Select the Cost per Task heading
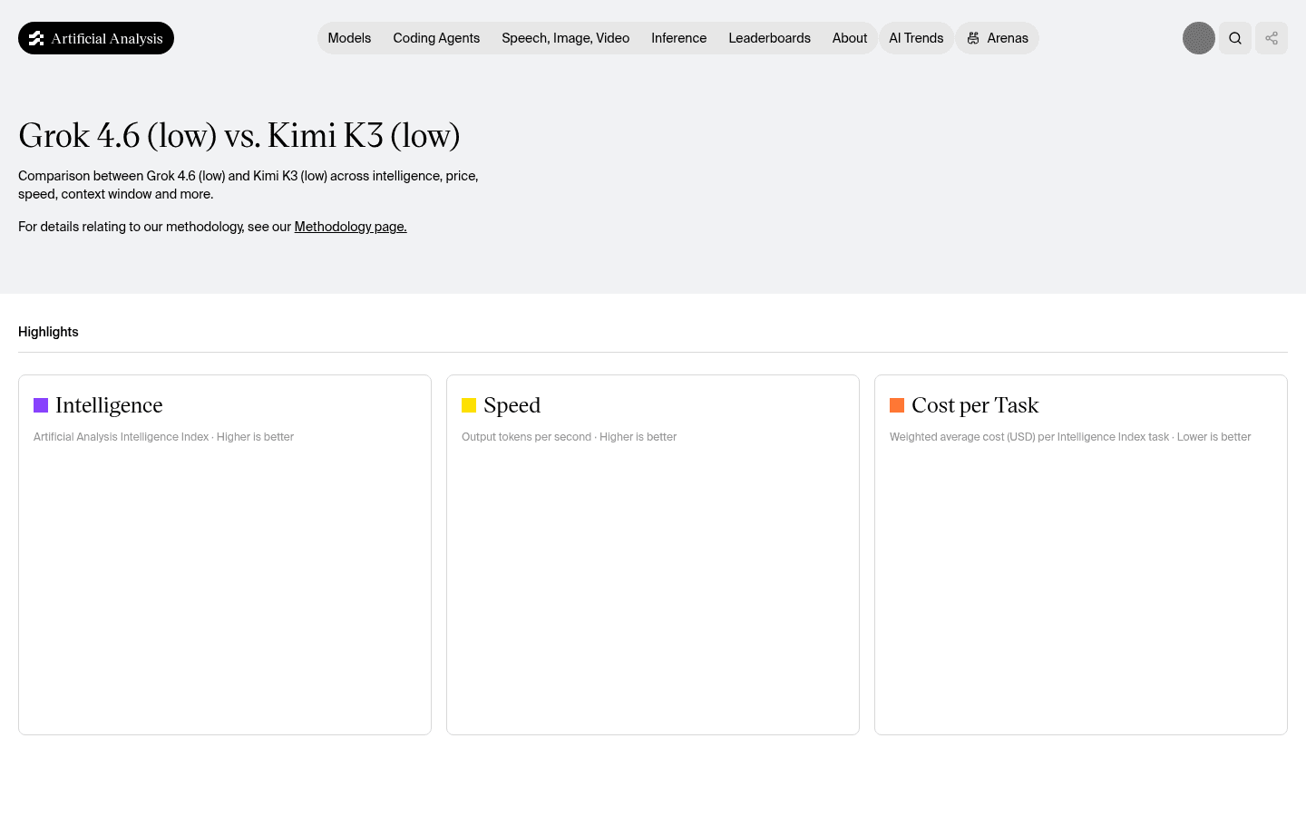The width and height of the screenshot is (1306, 816). [x=975, y=405]
